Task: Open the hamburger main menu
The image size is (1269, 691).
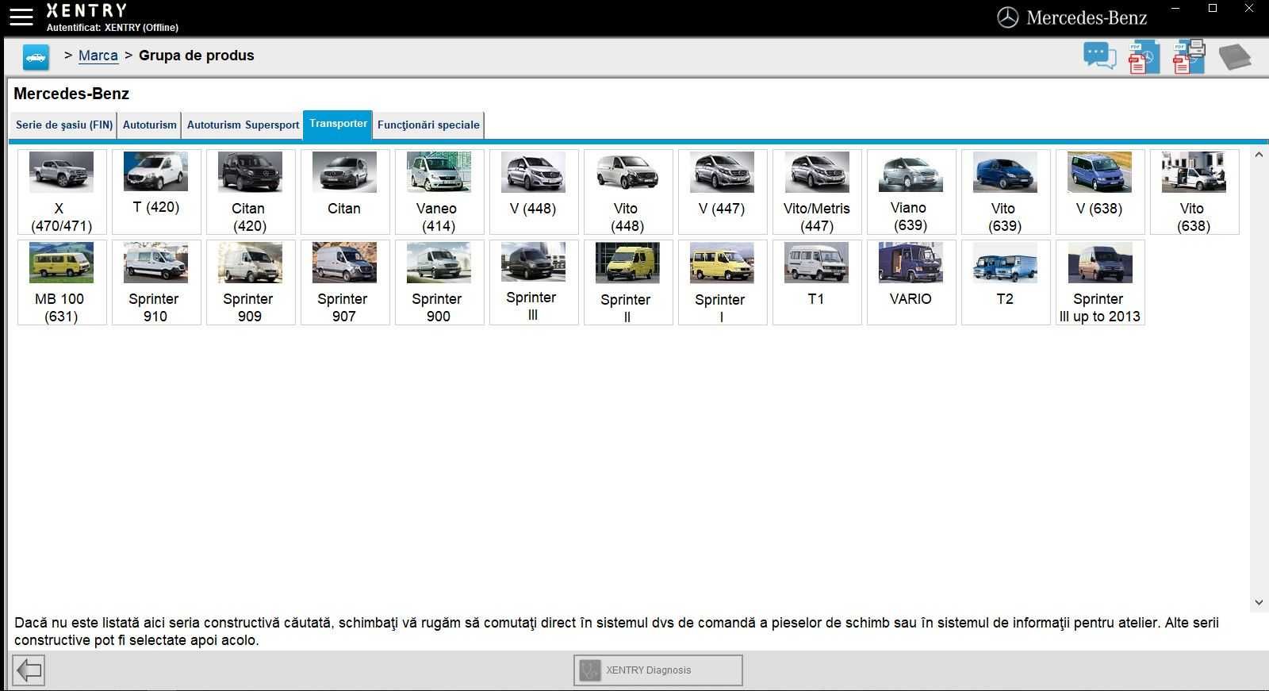Action: [x=21, y=17]
